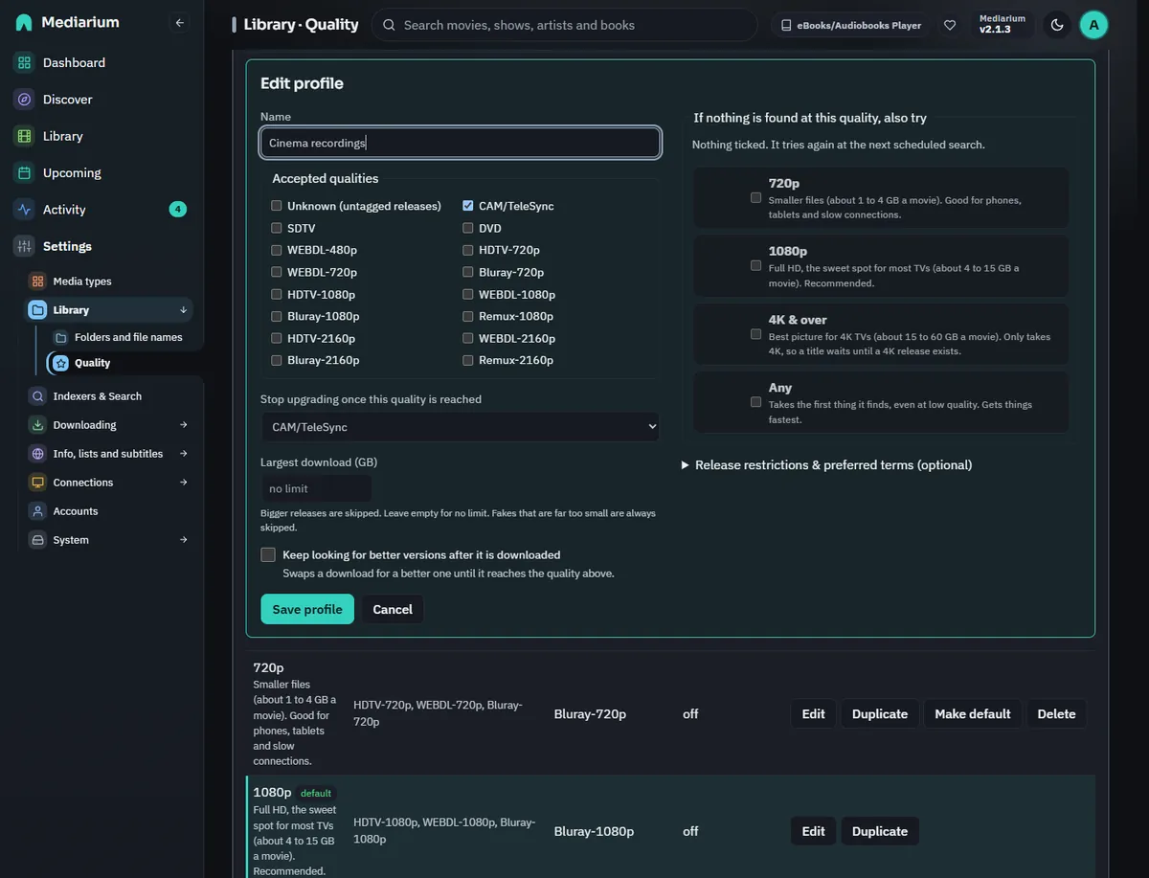Toggle dark mode with moon icon

1057,25
